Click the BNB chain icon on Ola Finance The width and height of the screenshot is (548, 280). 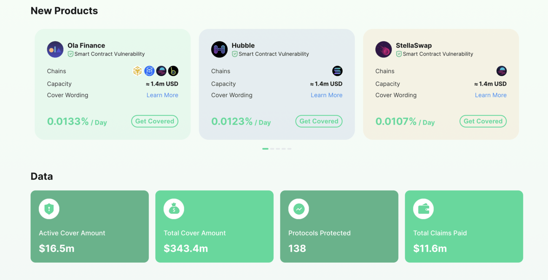pyautogui.click(x=137, y=71)
